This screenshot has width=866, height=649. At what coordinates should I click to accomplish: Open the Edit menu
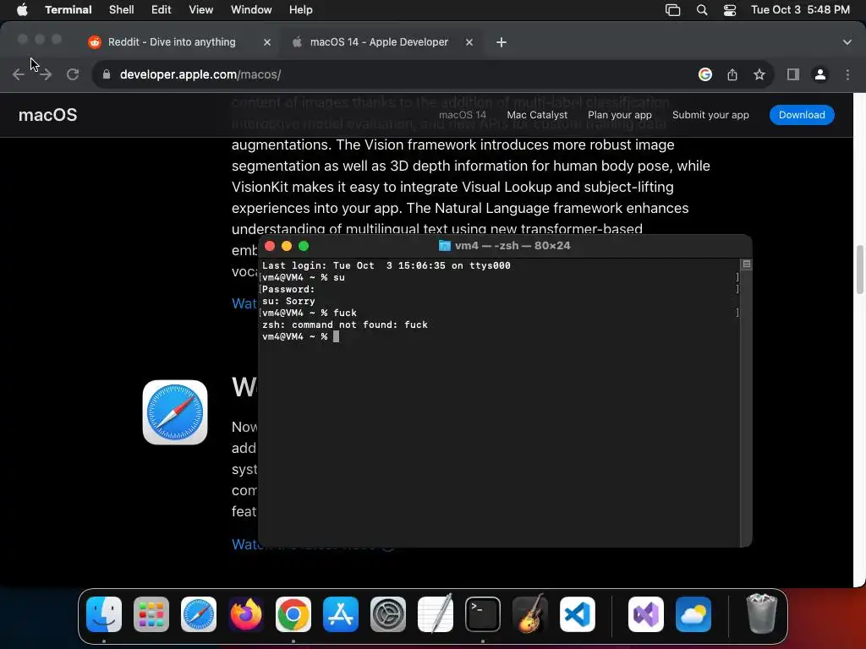(162, 10)
